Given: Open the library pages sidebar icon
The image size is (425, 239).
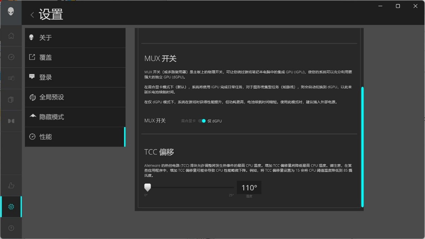Looking at the screenshot, I should click(x=11, y=100).
